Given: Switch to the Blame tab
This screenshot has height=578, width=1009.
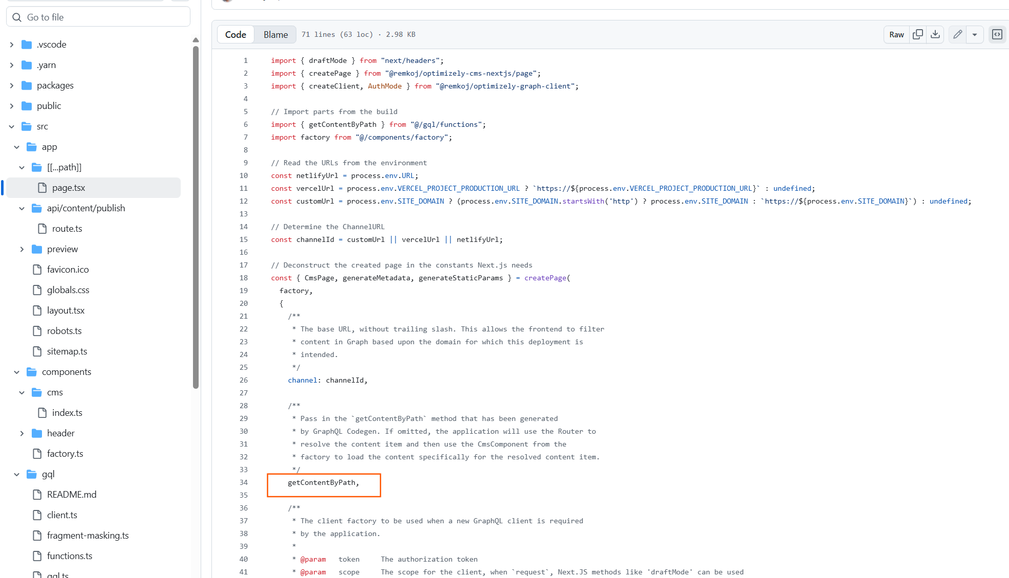Looking at the screenshot, I should tap(275, 34).
